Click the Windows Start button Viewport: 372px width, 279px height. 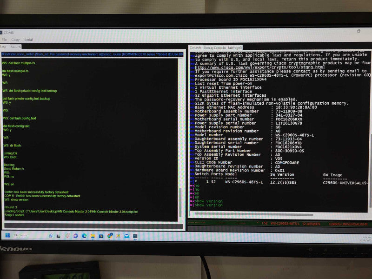coord(7,235)
